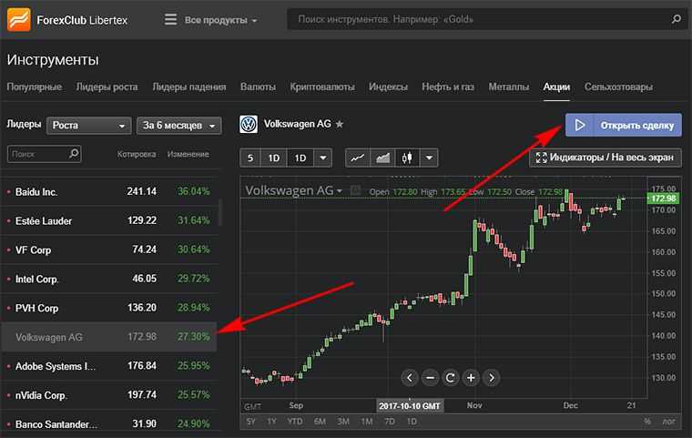
Task: Select Adobe Systems row
Action: click(109, 366)
